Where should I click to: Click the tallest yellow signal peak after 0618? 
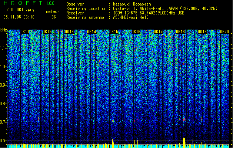[184, 142]
